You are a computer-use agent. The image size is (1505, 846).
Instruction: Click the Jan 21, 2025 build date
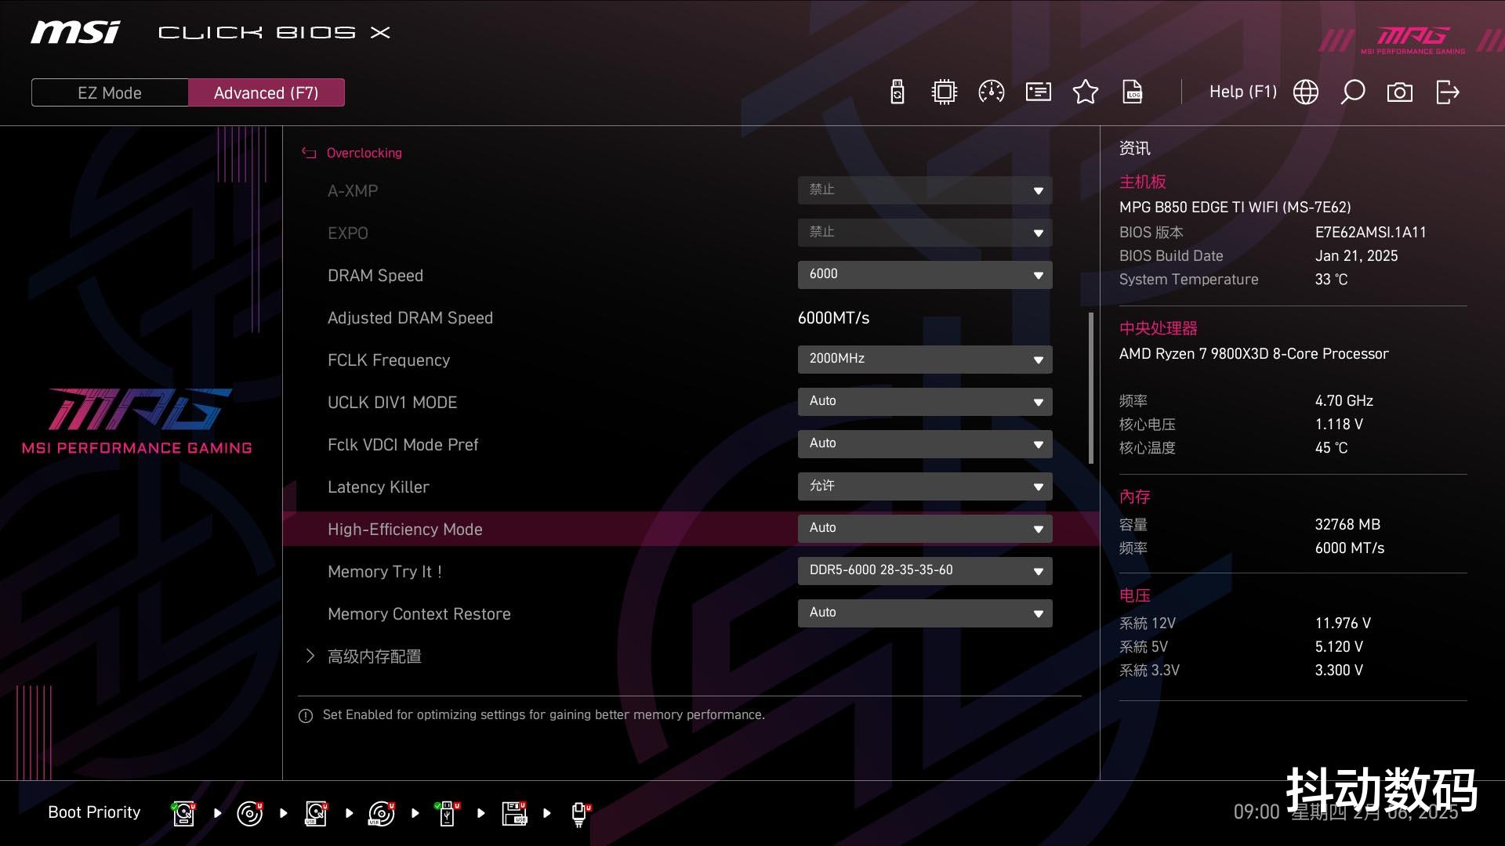point(1356,256)
